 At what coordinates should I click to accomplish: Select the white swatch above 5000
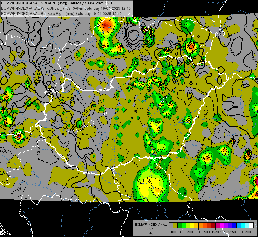click(x=251, y=225)
